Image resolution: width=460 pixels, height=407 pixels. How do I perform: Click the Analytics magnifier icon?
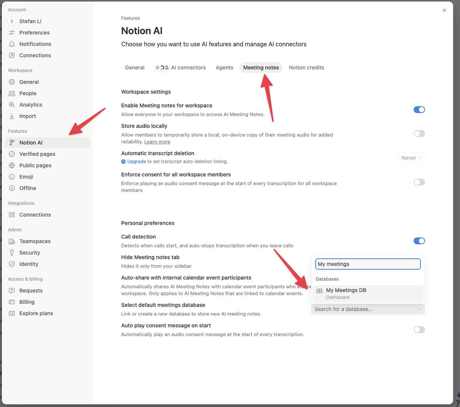click(12, 105)
